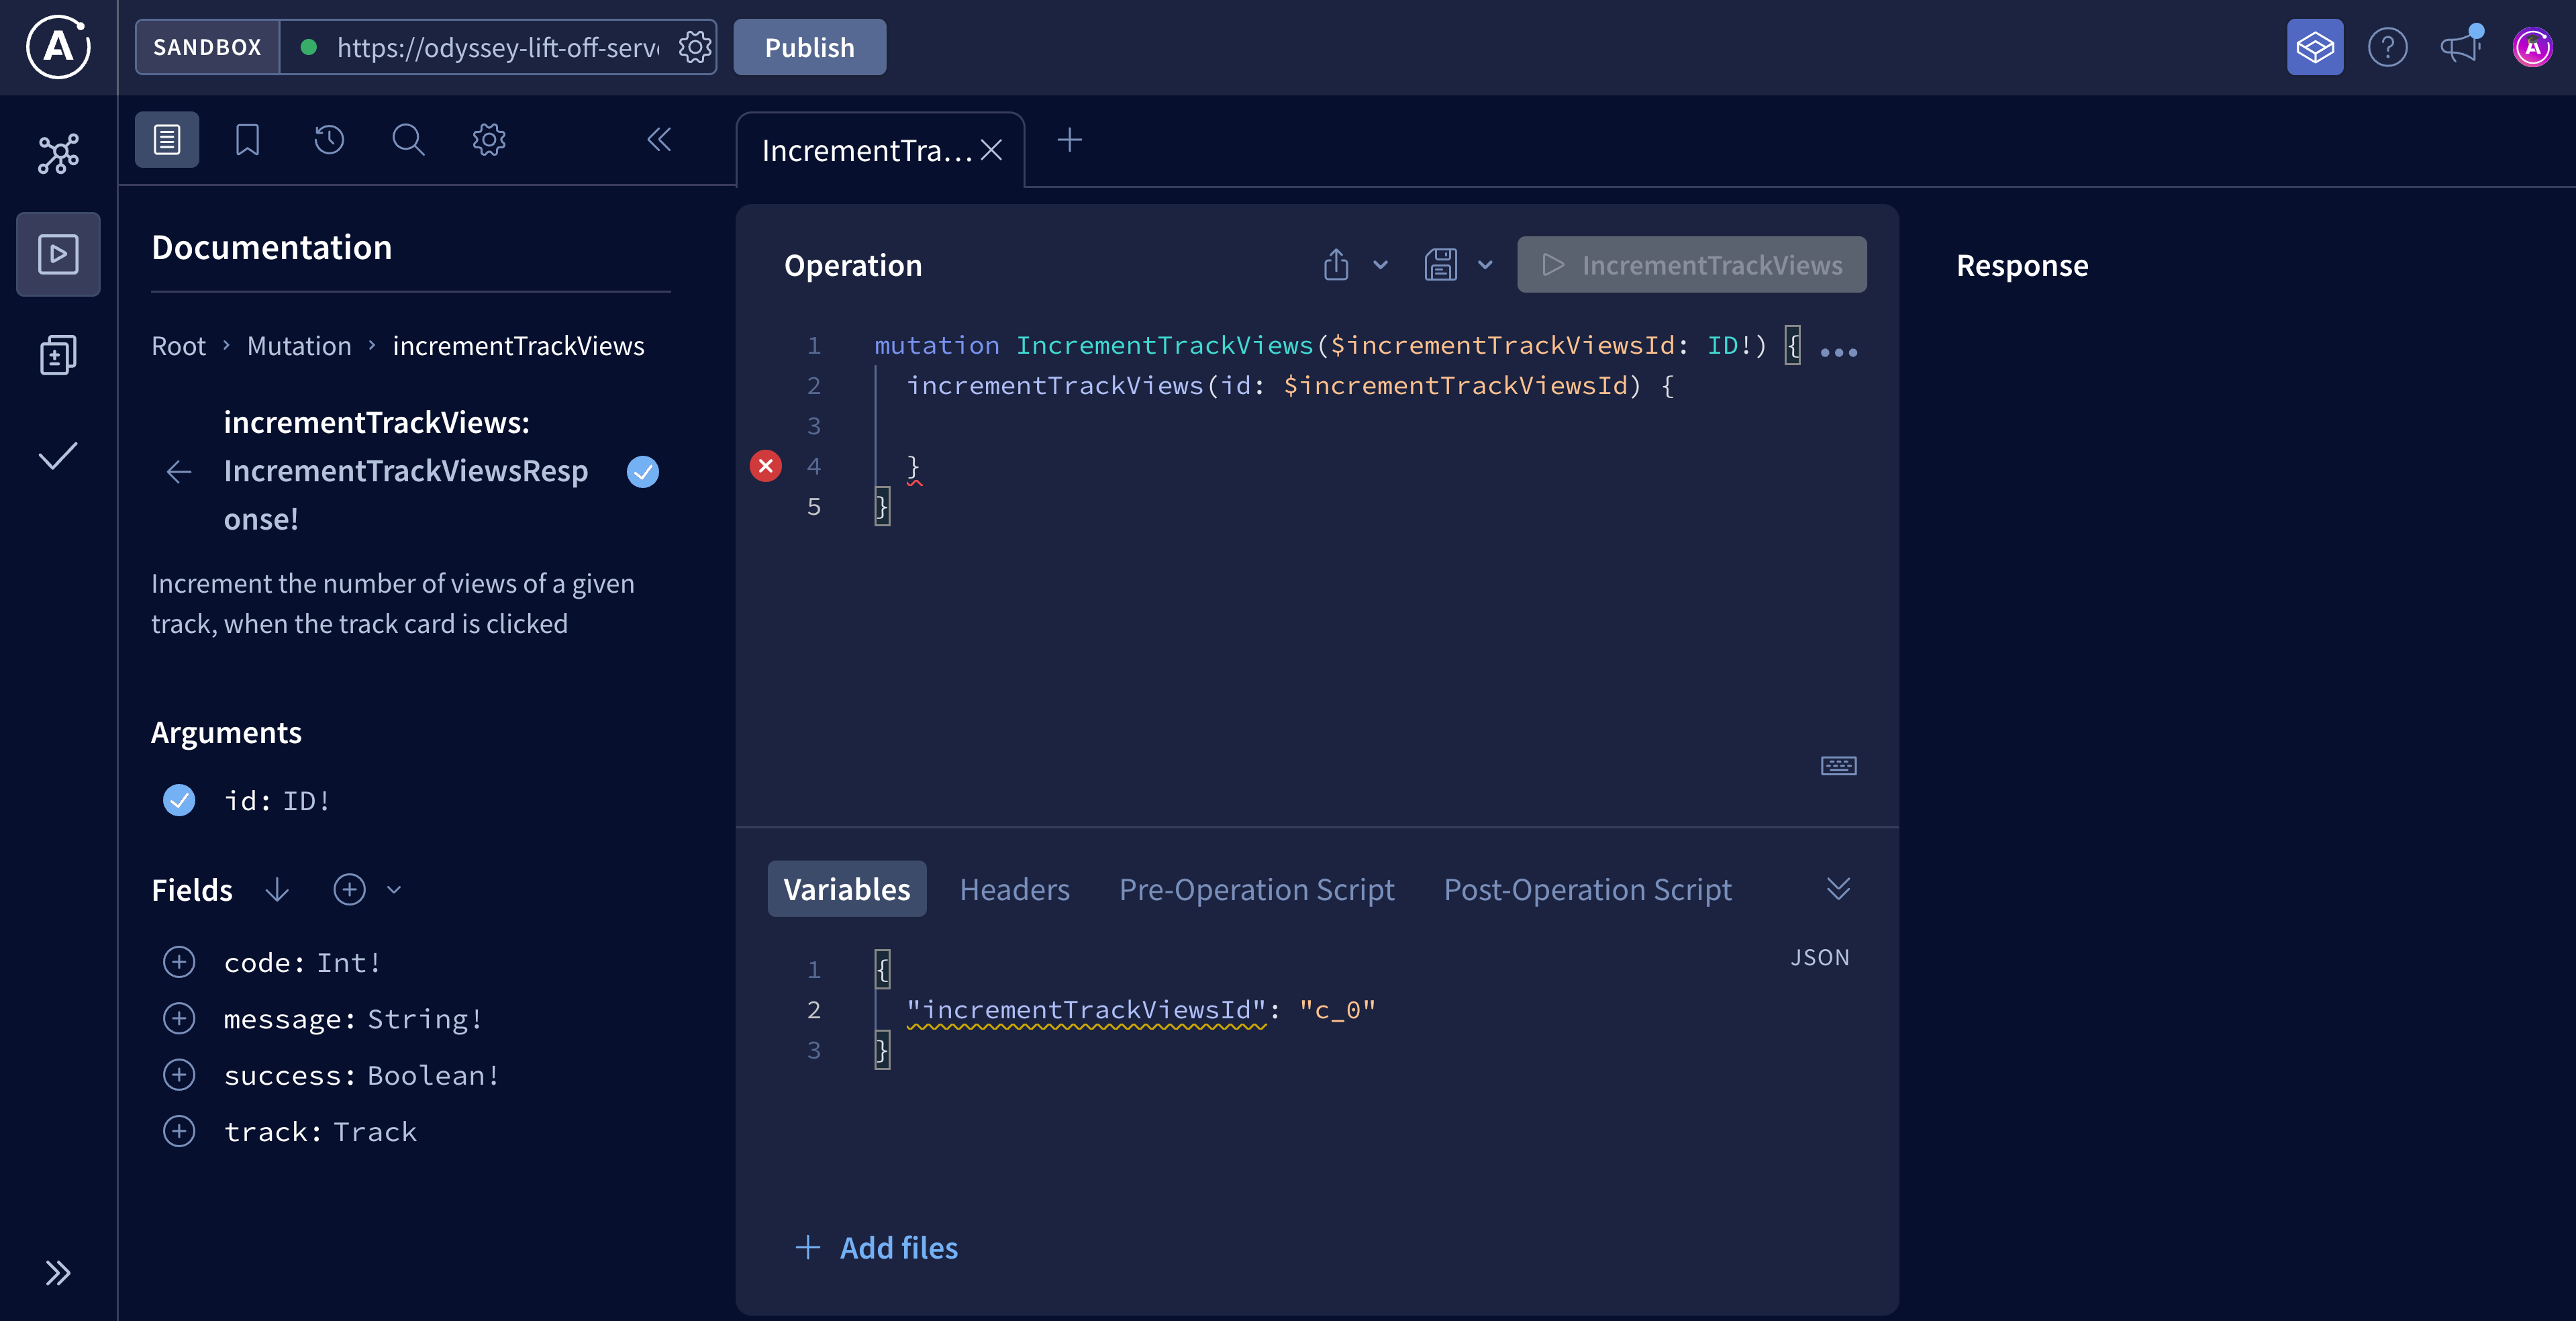Open the Pre-Operation Script tab
2576x1321 pixels.
pyautogui.click(x=1256, y=889)
